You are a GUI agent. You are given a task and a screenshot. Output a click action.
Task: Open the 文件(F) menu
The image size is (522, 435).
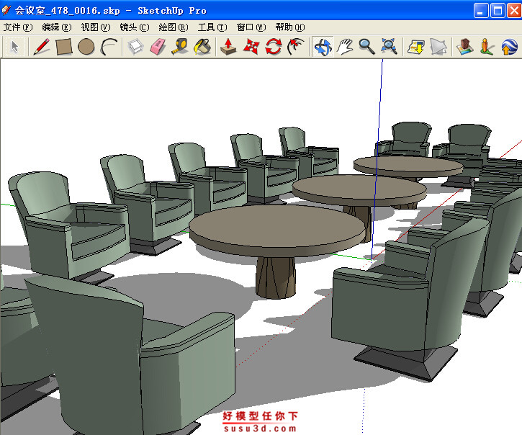(18, 27)
